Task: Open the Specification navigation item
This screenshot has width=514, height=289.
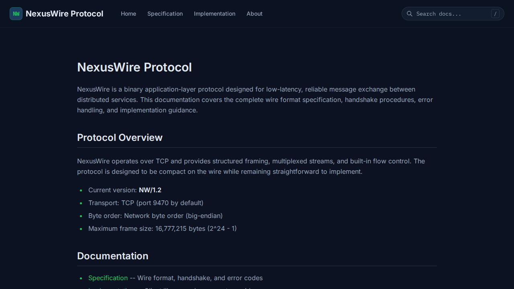Action: [x=165, y=14]
